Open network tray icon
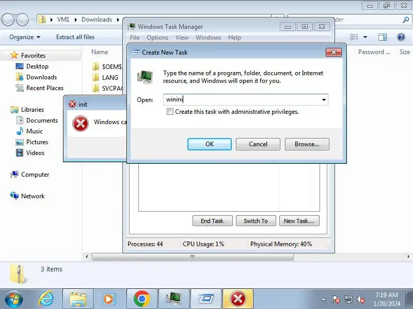Viewport: 413px width, 309px height. pos(348,299)
